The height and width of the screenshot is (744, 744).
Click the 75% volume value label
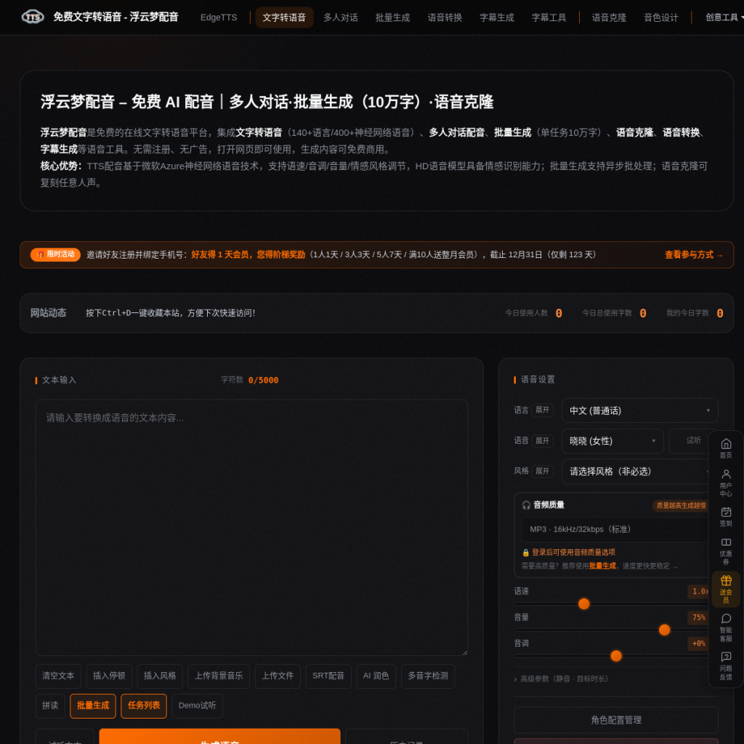click(699, 618)
